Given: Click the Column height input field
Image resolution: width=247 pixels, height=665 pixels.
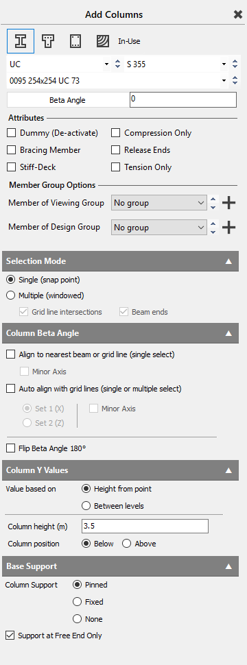Looking at the screenshot, I should 145,527.
